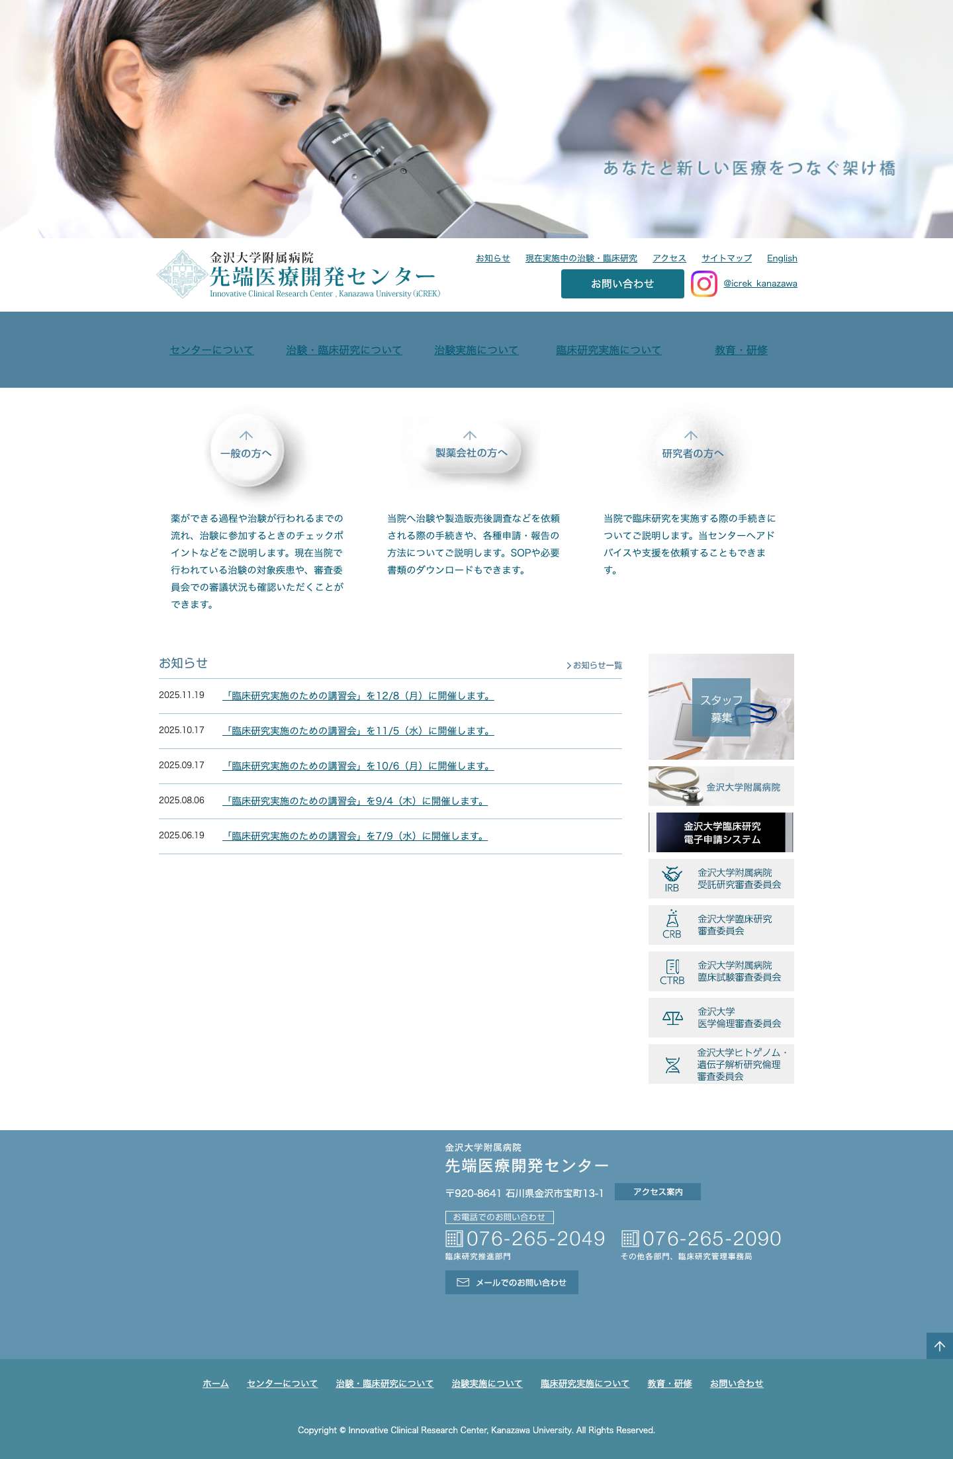Click the microscope hero image
Screen dimensions: 953x1459
point(476,119)
